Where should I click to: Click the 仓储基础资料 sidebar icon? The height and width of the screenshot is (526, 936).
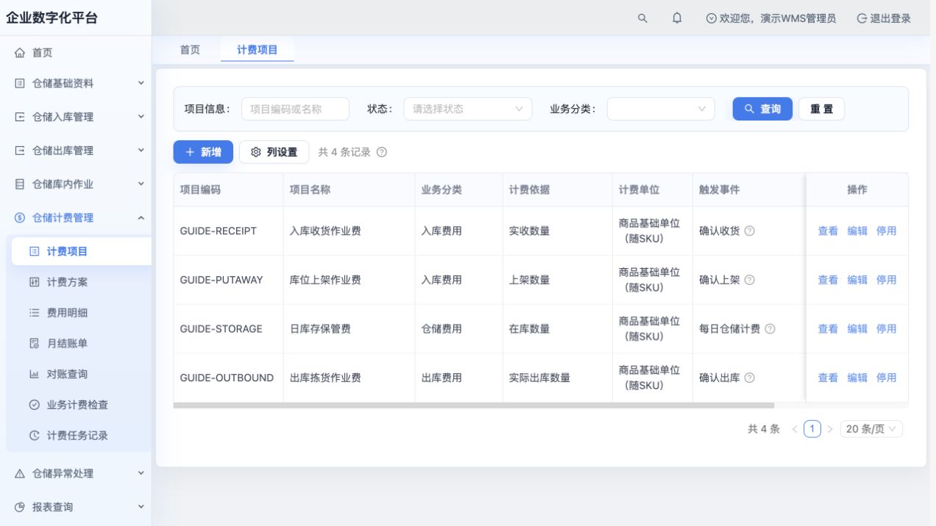coord(20,84)
